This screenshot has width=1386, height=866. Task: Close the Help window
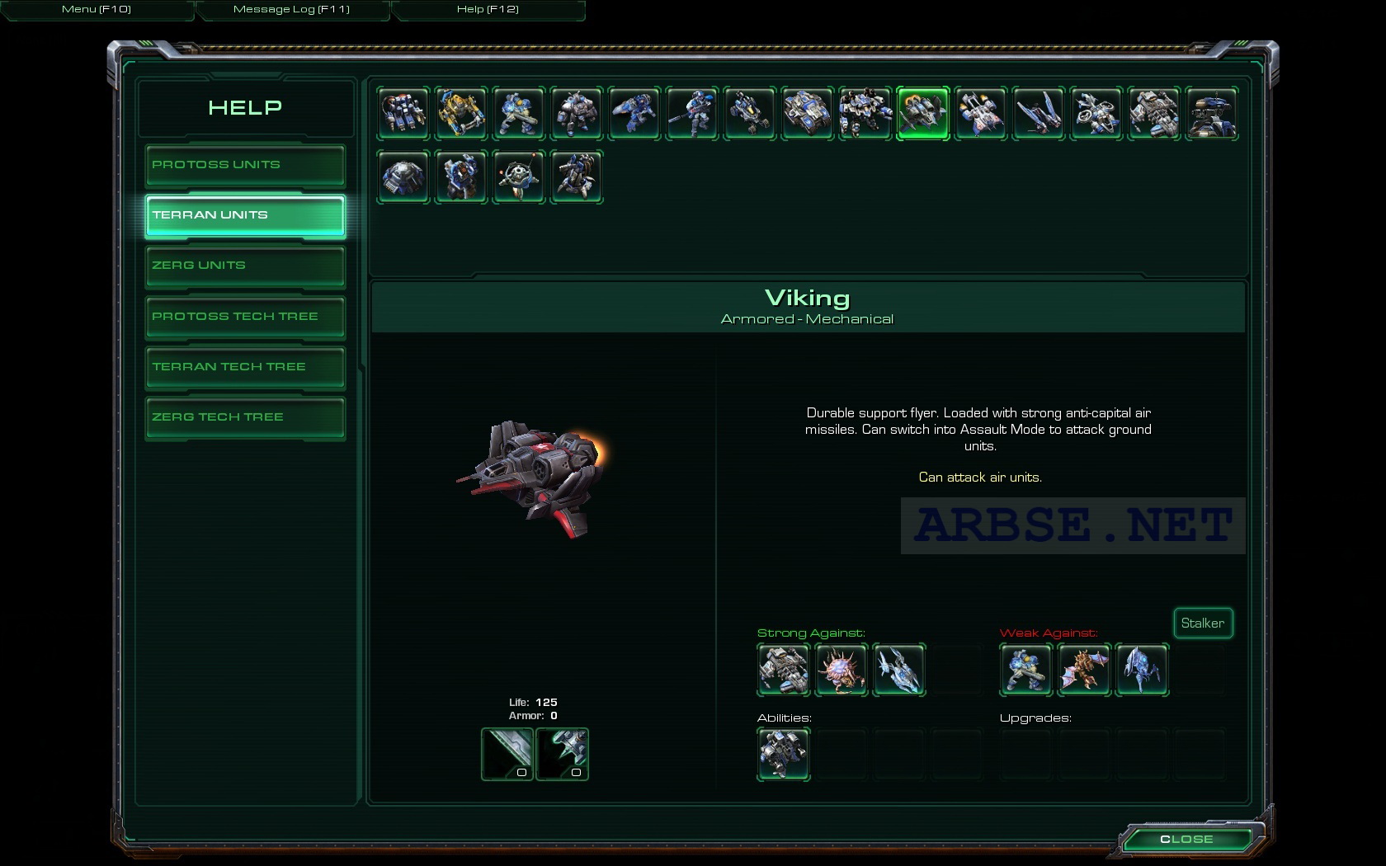[1186, 839]
